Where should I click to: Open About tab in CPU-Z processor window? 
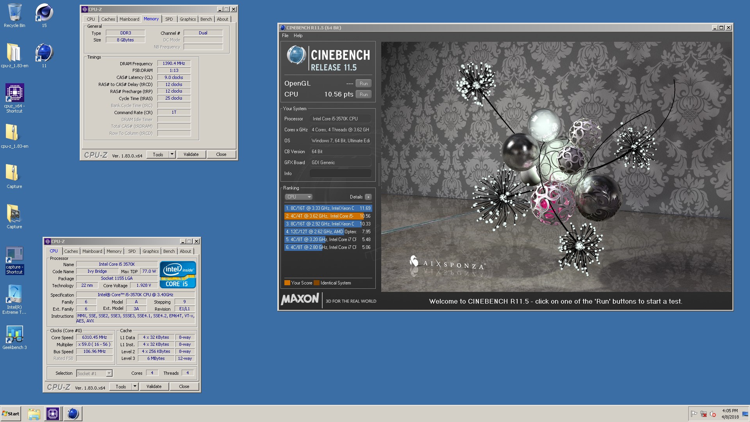click(186, 251)
